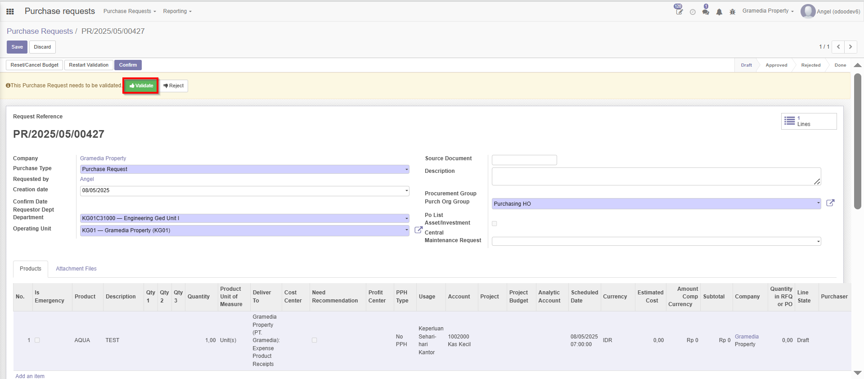Open the Department dropdown
This screenshot has width=864, height=379.
coord(245,218)
